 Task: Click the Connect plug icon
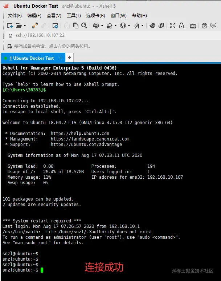click(35, 25)
